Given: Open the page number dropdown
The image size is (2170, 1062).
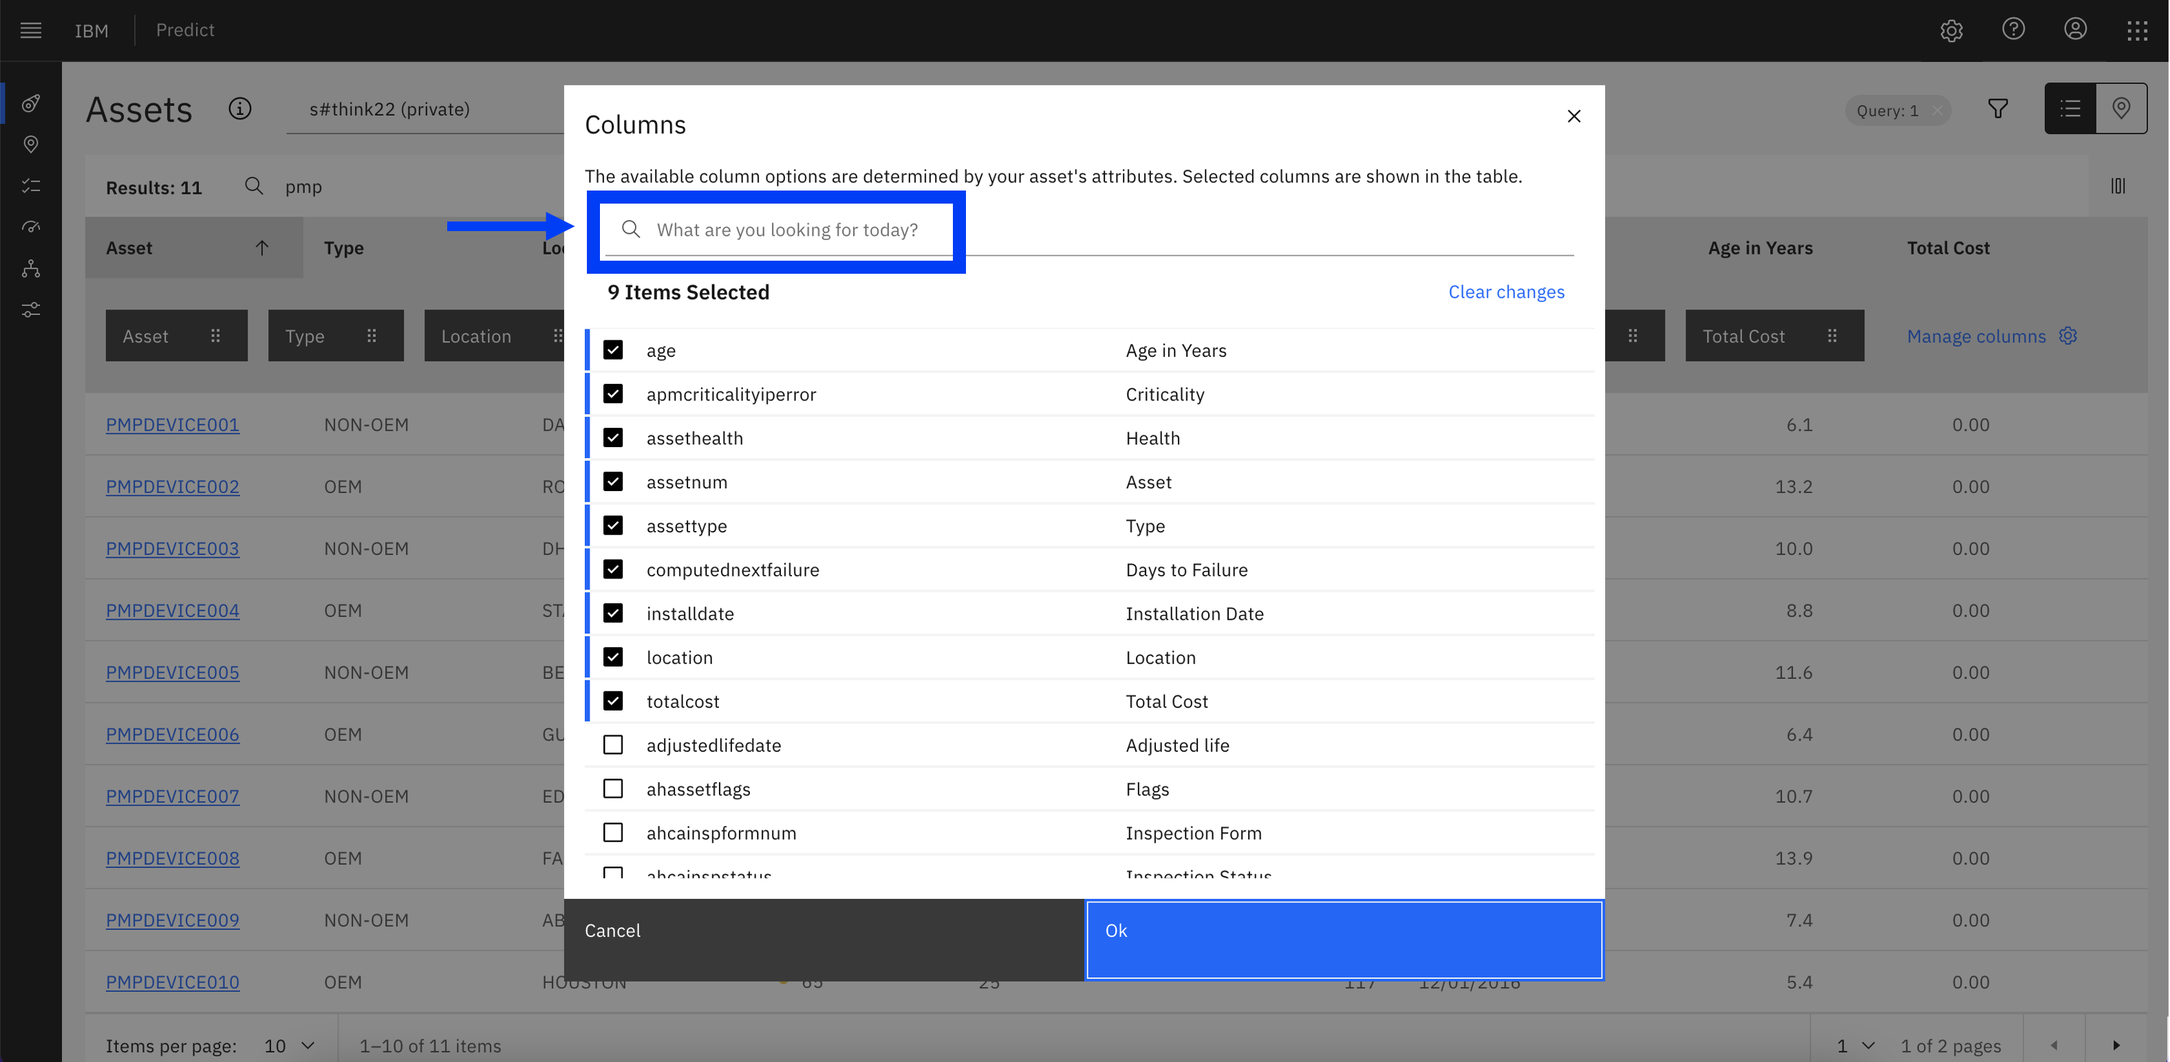Looking at the screenshot, I should click(x=1856, y=1045).
